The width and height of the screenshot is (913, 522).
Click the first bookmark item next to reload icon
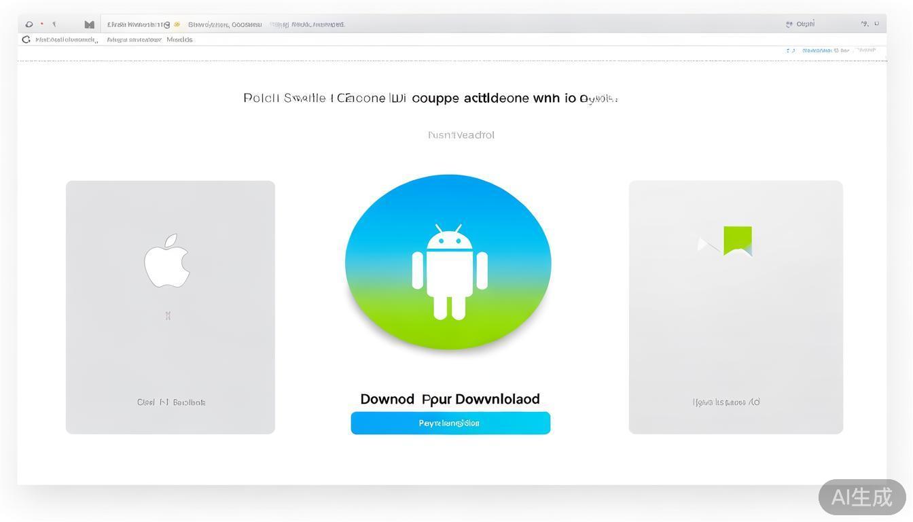click(x=66, y=39)
